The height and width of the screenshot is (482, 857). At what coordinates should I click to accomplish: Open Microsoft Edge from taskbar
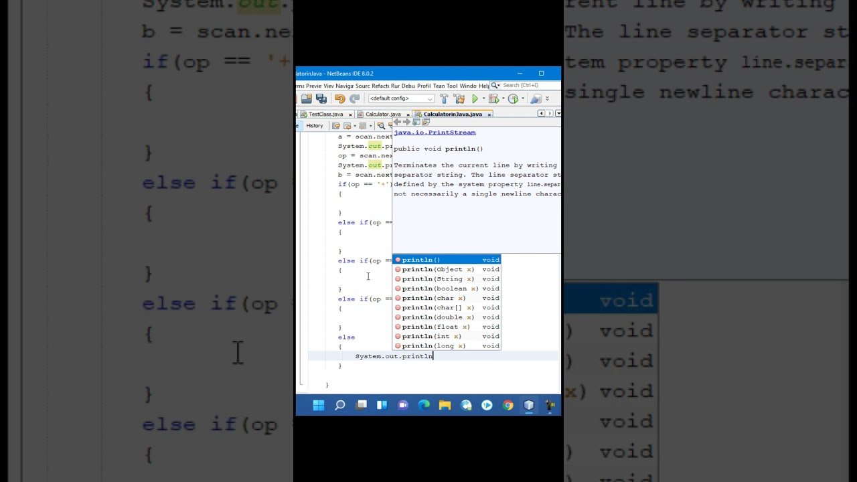pos(424,404)
